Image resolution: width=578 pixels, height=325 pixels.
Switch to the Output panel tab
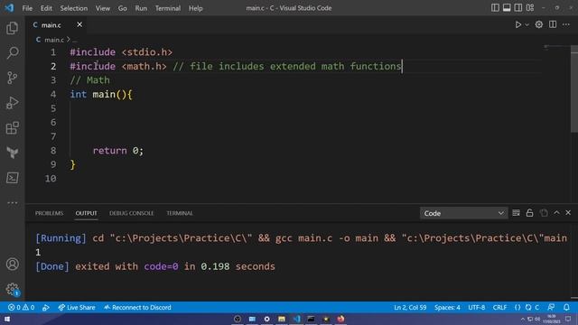[x=87, y=213]
